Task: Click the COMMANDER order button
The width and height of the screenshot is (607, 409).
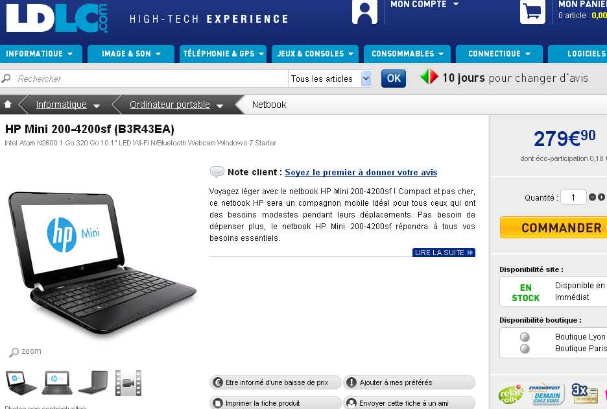Action: [x=554, y=228]
